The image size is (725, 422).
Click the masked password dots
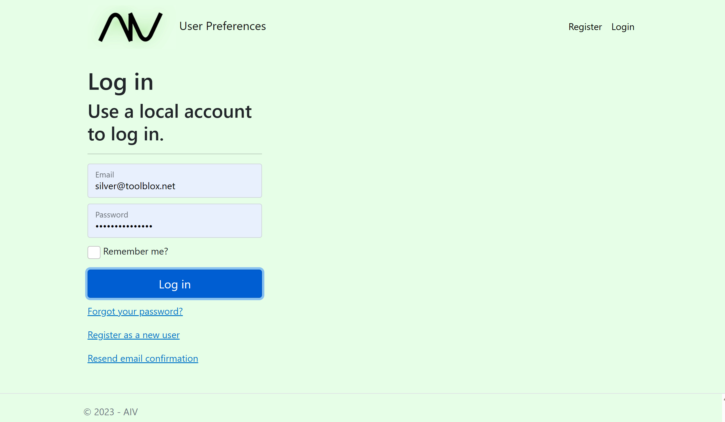coord(124,226)
